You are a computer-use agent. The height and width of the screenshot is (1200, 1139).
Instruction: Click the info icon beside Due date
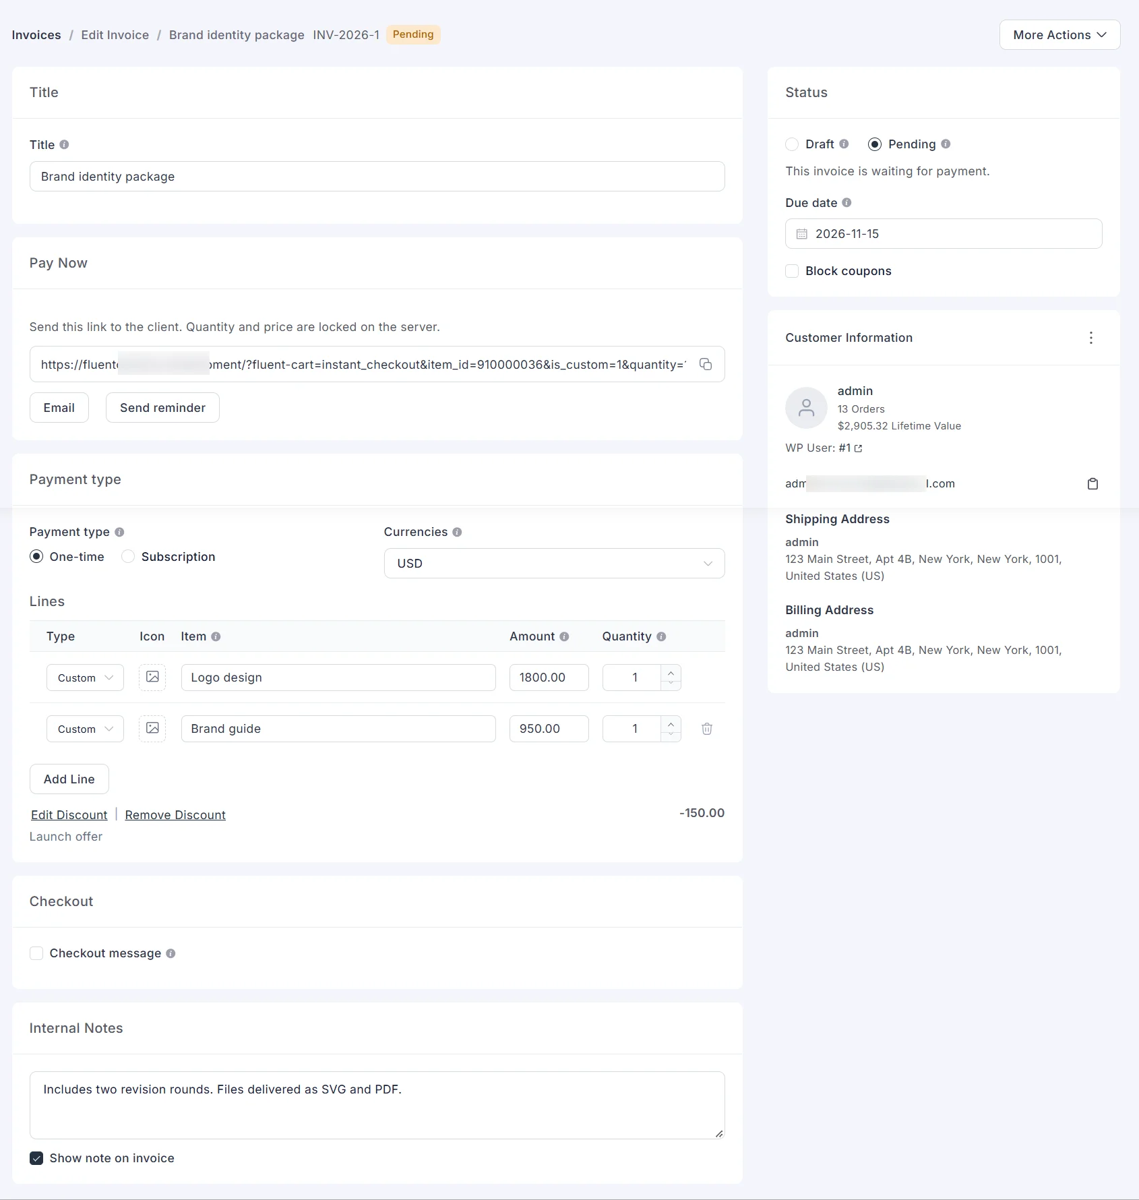[846, 202]
